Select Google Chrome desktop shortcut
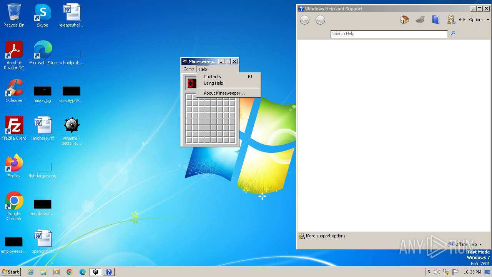The height and width of the screenshot is (277, 492). point(14,206)
